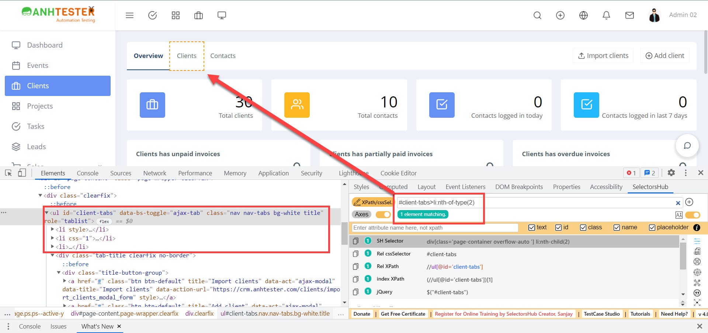Viewport: 708px width, 333px height.
Task: Switch to the Styles pane tab
Action: click(361, 187)
